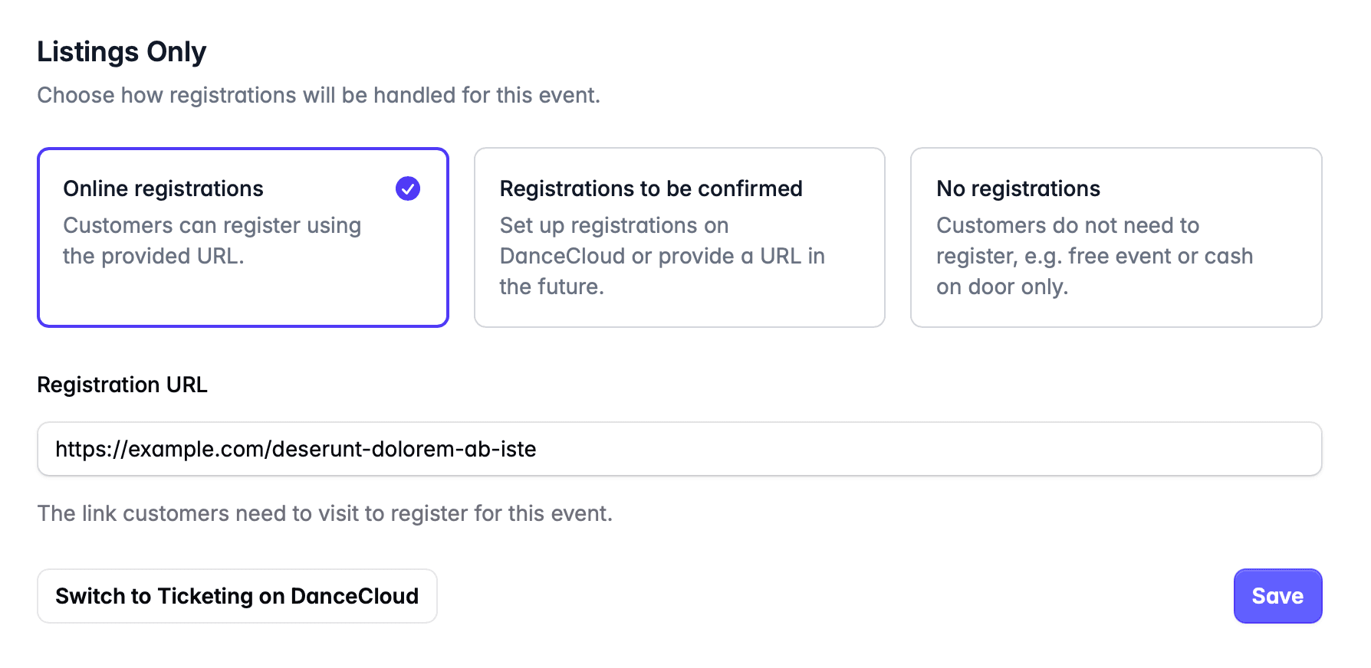Click 'Customers can register using the provided URL' description
This screenshot has height=668, width=1371.
coord(212,241)
